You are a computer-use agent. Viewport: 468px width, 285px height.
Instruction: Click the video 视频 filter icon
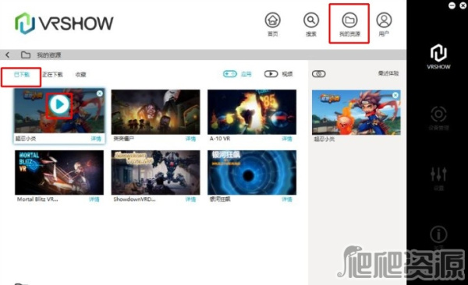point(271,74)
